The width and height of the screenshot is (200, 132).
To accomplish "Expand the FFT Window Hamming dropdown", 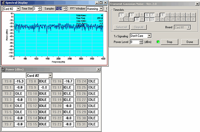I will click(101, 9).
